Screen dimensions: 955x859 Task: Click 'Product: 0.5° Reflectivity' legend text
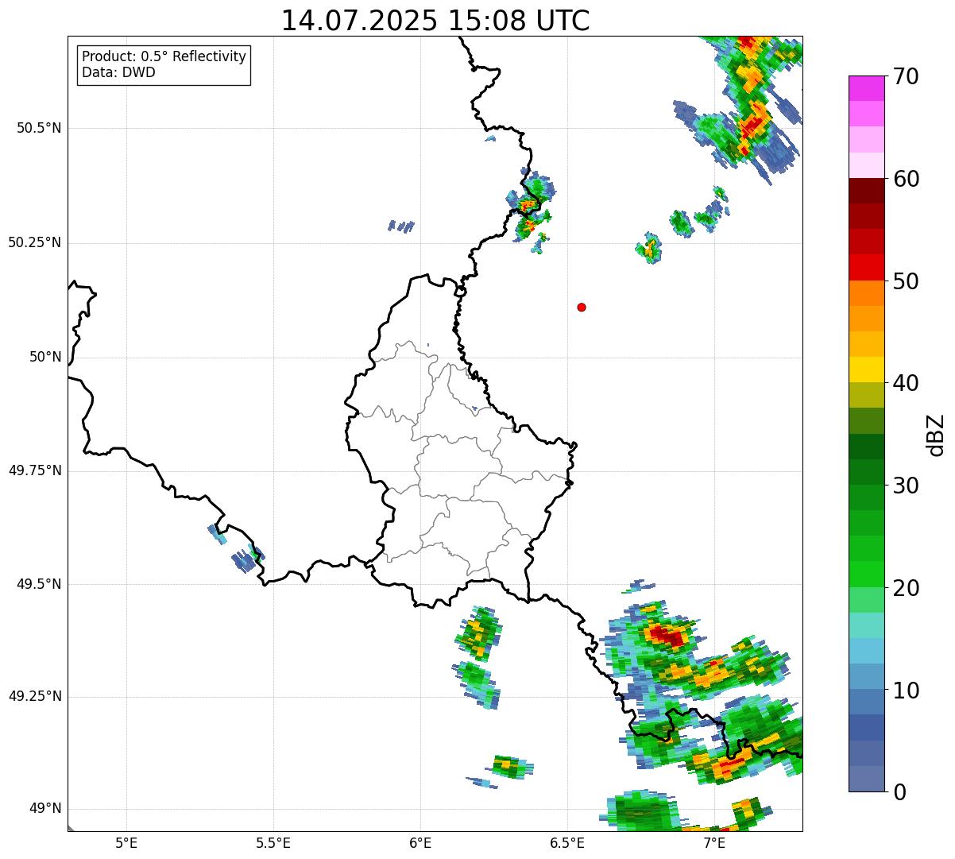coord(164,57)
